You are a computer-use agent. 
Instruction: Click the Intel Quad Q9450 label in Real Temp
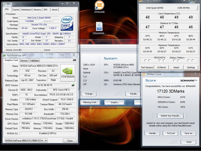pyautogui.click(x=155, y=8)
